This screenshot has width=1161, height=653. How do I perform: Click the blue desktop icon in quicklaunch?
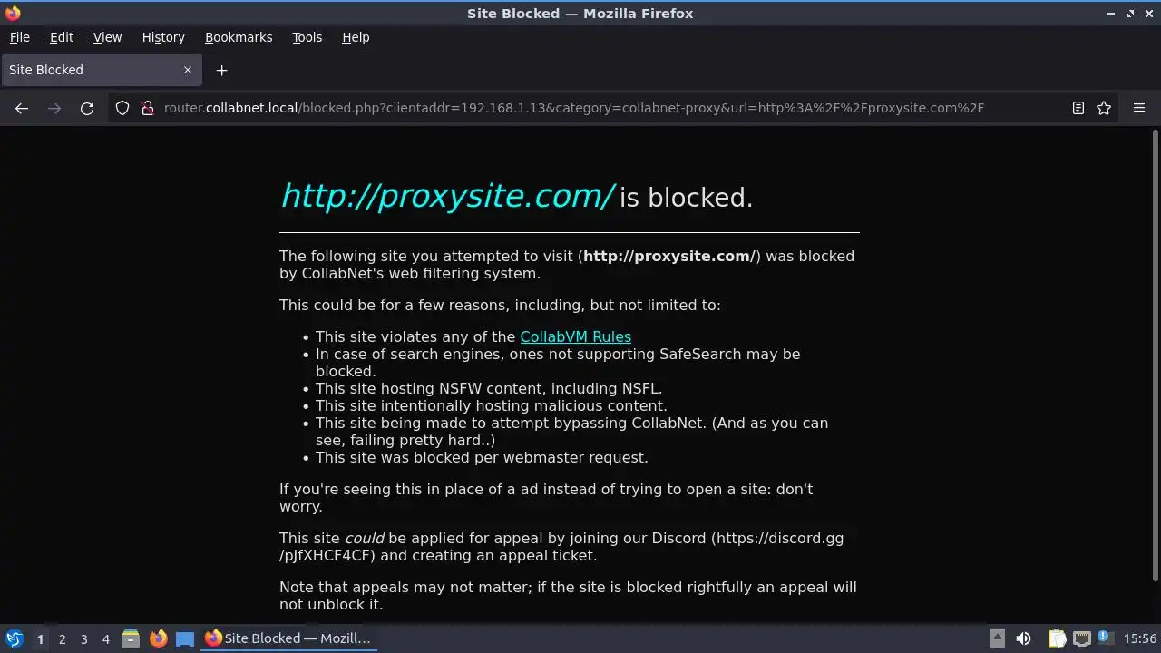185,638
